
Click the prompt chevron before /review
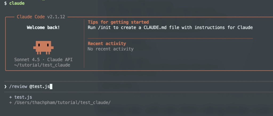[5, 86]
